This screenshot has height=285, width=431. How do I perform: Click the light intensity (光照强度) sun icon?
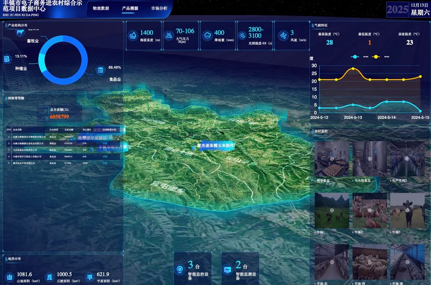pyautogui.click(x=242, y=35)
